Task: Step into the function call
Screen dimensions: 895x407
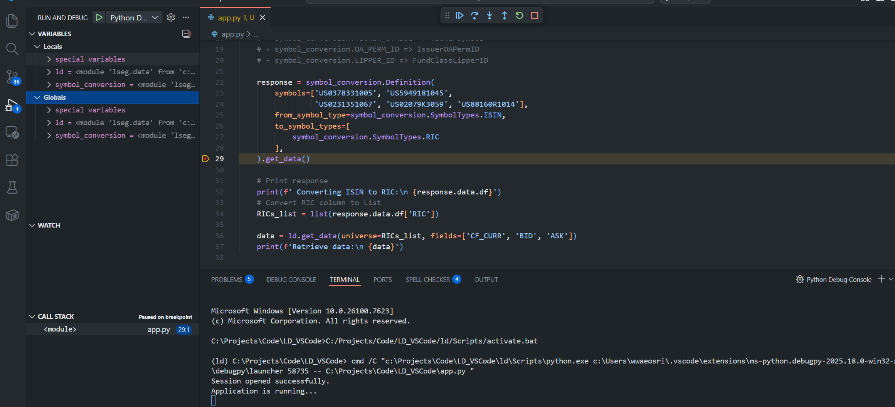Action: [x=489, y=15]
